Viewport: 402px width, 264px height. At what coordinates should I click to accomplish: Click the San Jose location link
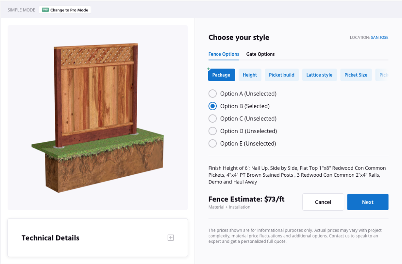(379, 37)
